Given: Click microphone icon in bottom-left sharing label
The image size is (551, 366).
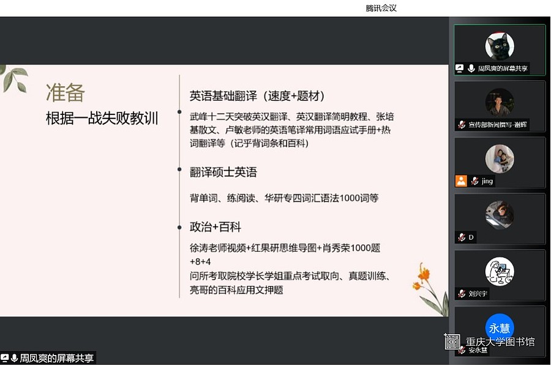Looking at the screenshot, I should [15, 358].
